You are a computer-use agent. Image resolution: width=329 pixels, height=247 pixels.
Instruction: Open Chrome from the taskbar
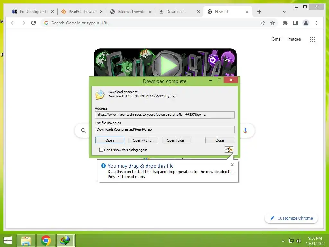46,241
